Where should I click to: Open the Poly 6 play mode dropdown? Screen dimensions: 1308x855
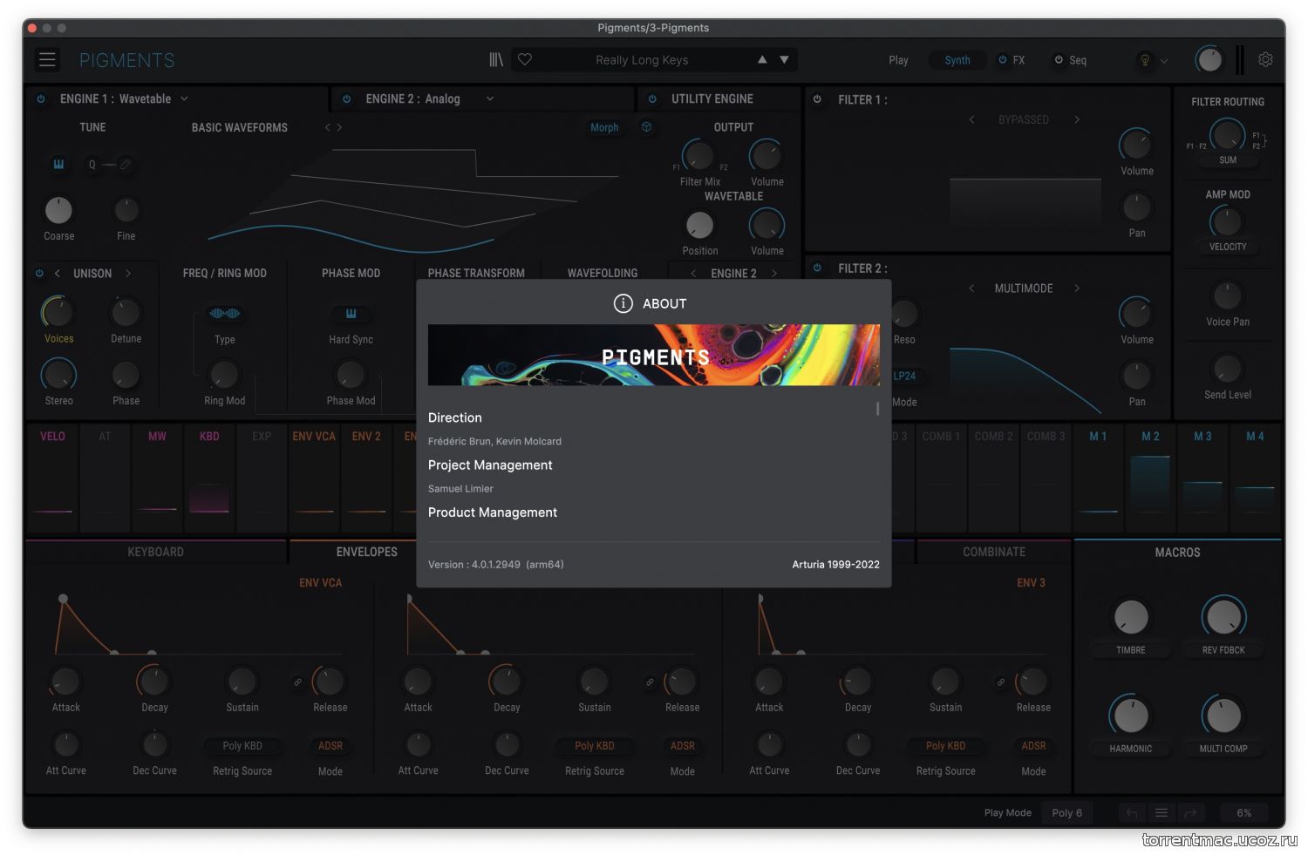click(x=1066, y=813)
